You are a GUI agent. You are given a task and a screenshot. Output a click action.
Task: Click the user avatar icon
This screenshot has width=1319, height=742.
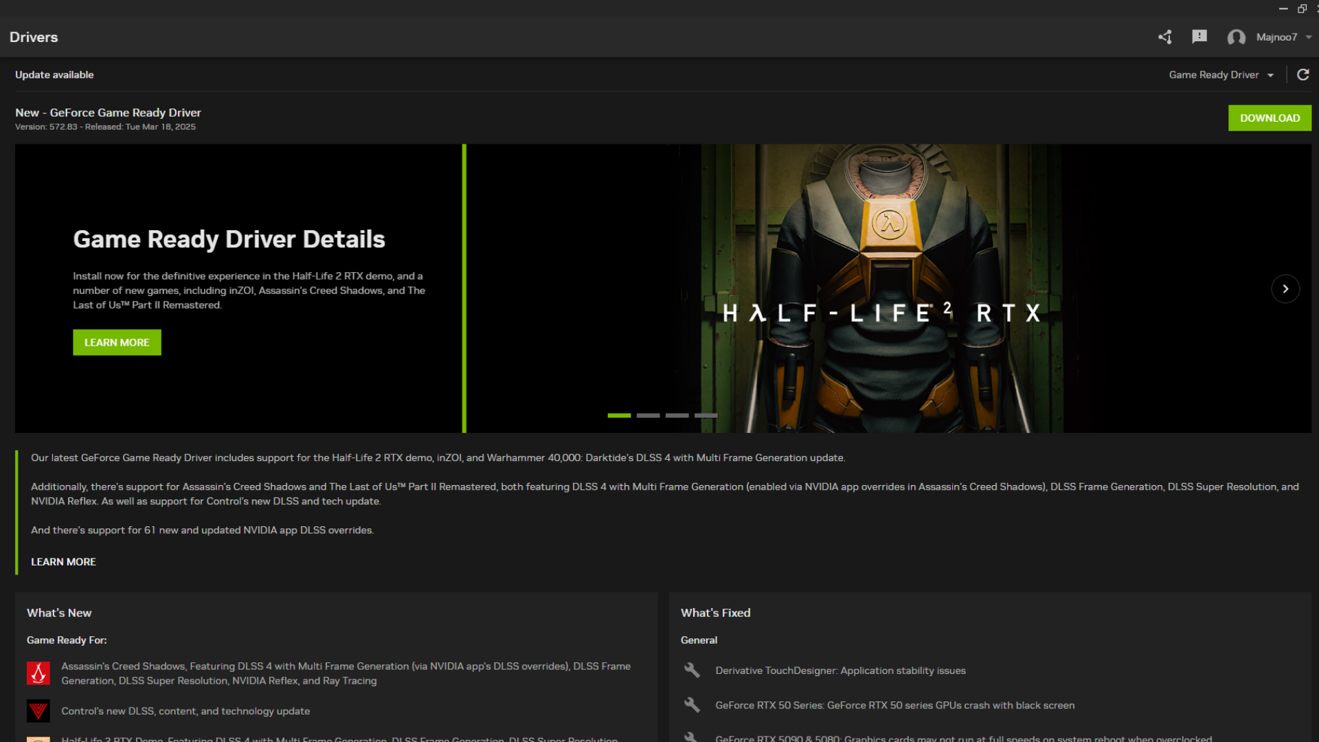click(x=1237, y=37)
